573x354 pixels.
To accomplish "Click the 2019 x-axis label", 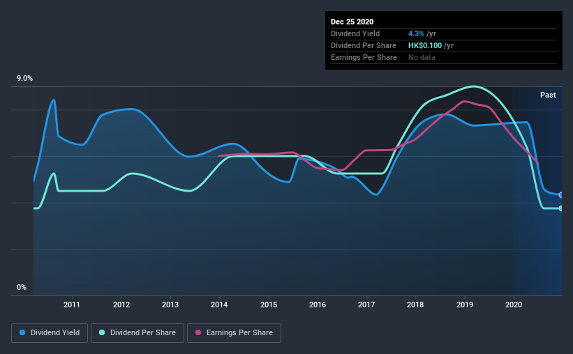I will coord(465,305).
